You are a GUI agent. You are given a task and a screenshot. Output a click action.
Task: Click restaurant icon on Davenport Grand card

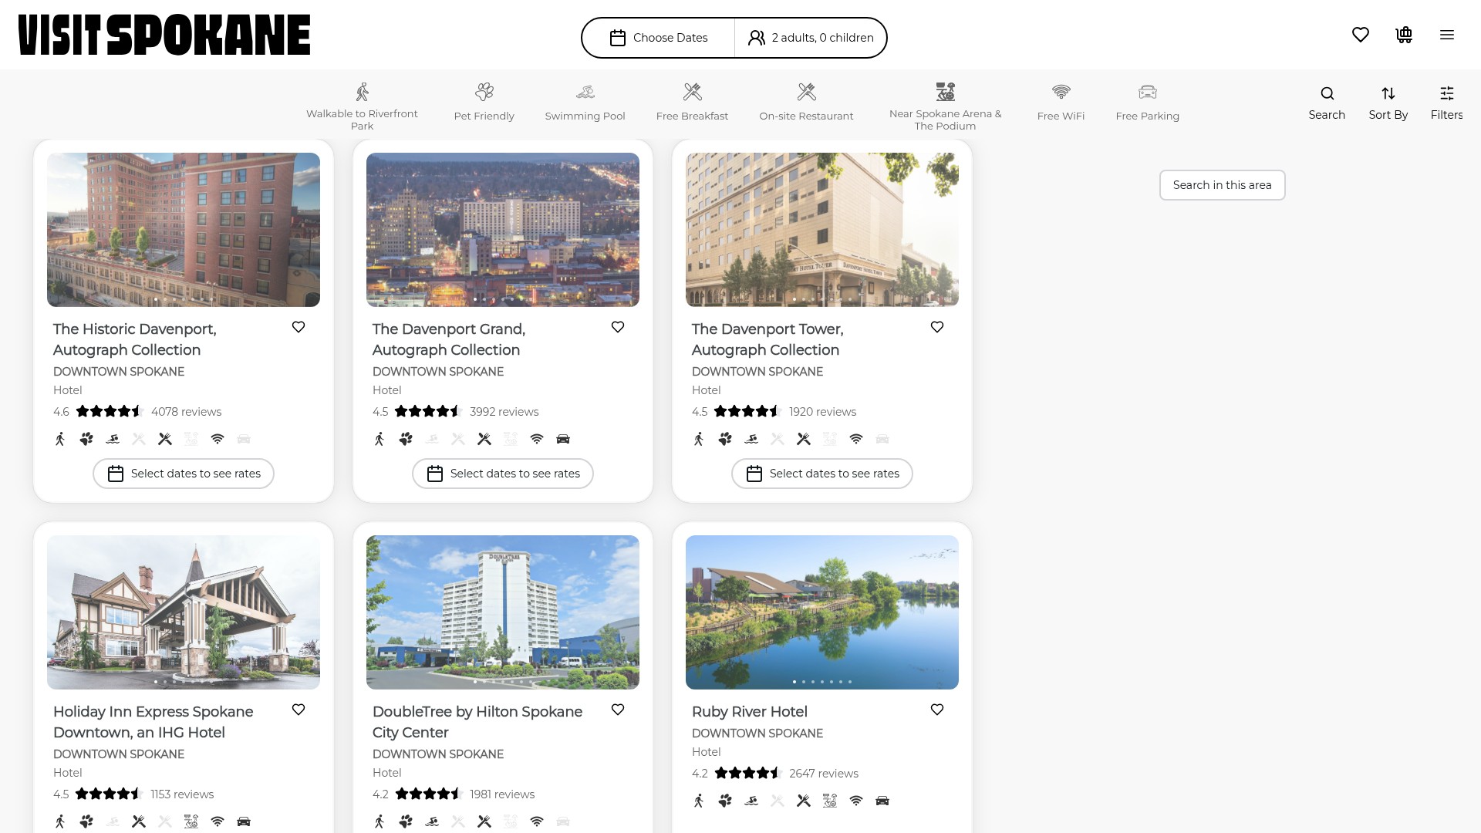coord(484,439)
